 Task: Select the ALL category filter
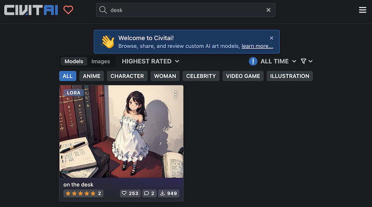[x=67, y=76]
